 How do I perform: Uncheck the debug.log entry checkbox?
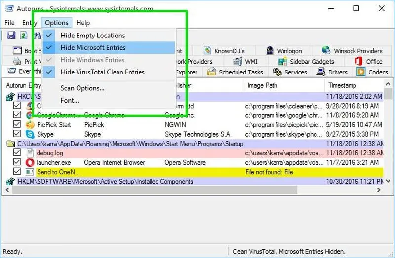17,152
